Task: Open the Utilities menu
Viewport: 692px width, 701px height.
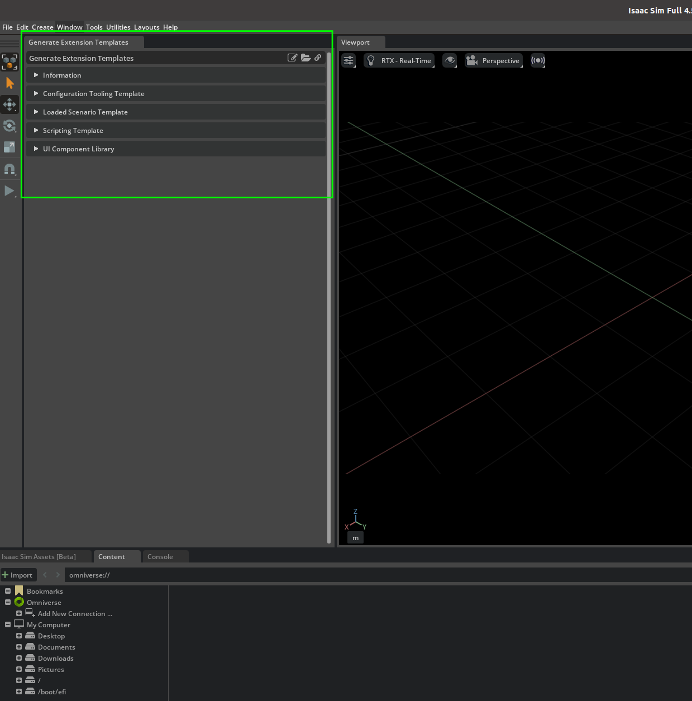Action: (118, 27)
